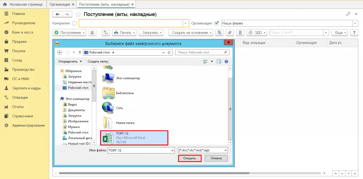The width and height of the screenshot is (363, 179).
Task: Expand the Организация Наша фирма dropdown
Action: pos(355,23)
